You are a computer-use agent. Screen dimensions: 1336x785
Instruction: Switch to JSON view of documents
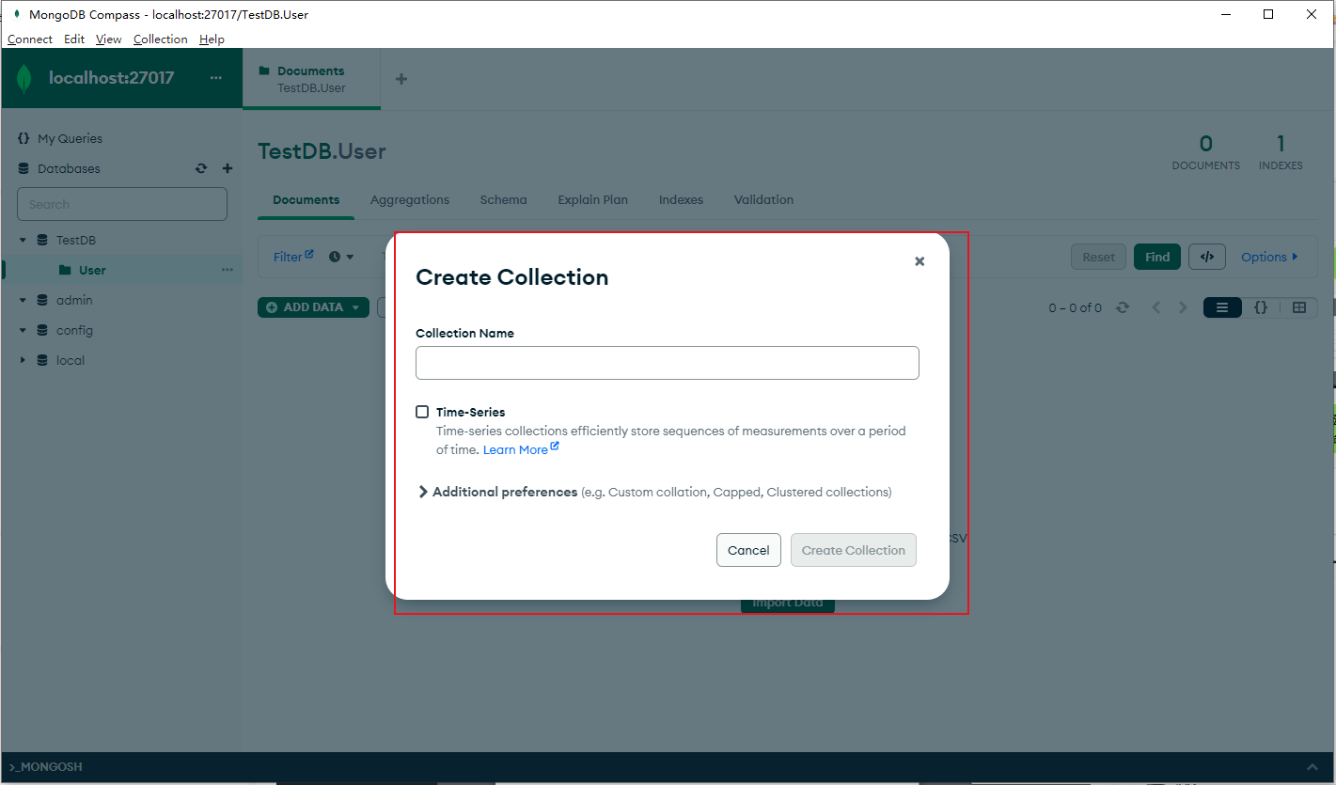click(1261, 307)
